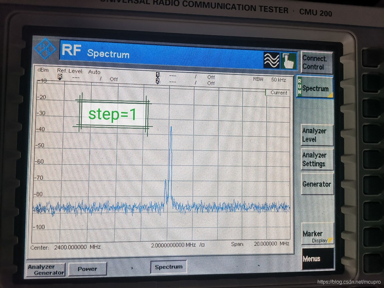
Task: Click the -50 level axis label
Action: (40, 146)
